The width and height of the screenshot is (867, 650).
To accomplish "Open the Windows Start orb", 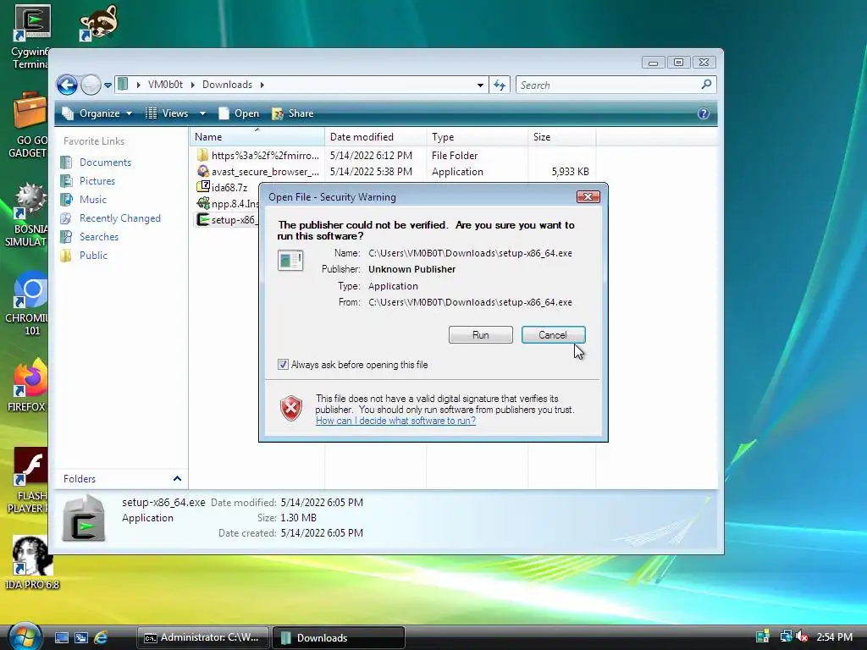I will pyautogui.click(x=25, y=636).
